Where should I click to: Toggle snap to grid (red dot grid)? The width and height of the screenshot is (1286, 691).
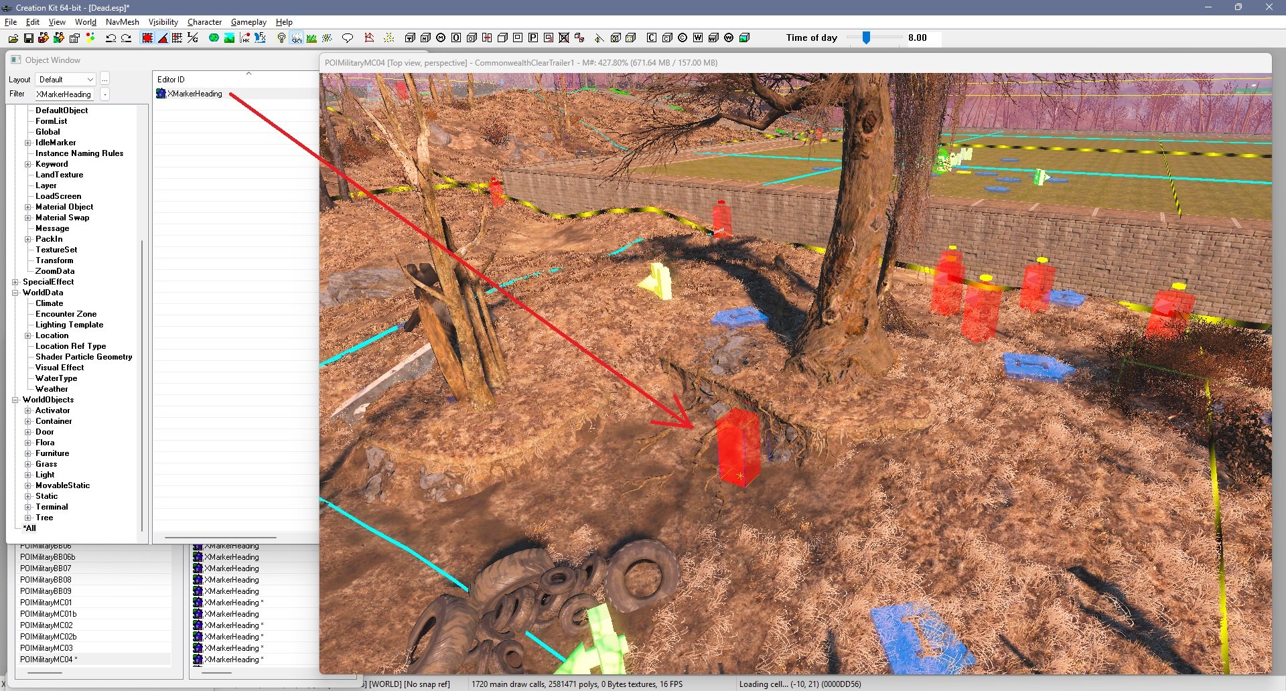coord(147,38)
